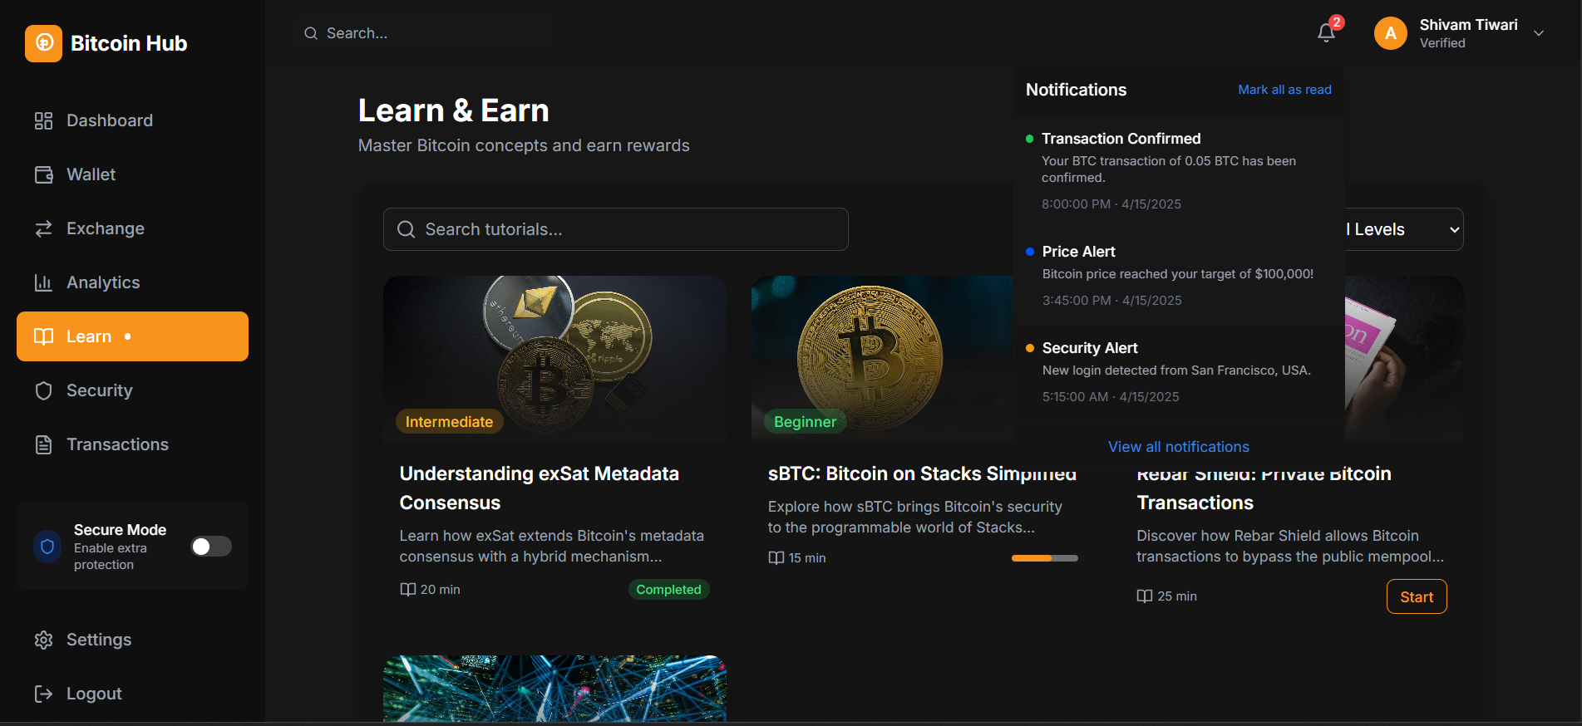Open the Levels filter dropdown
The image size is (1582, 726).
(1404, 229)
